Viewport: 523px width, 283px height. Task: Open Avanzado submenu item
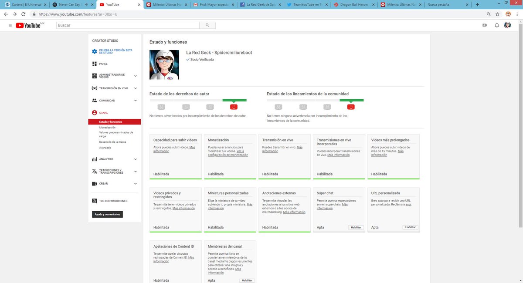pos(105,147)
